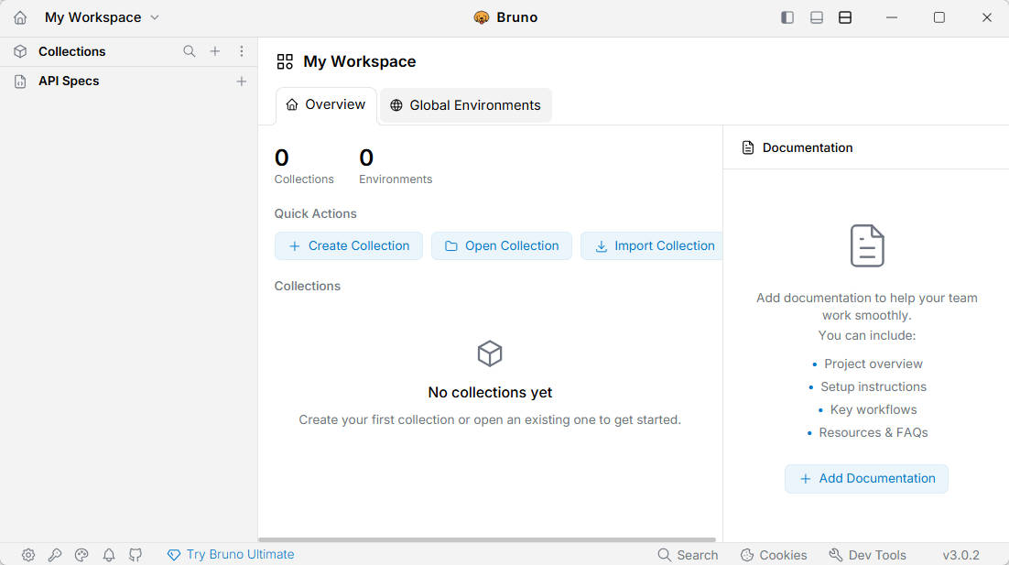Open Cookies in the status bar

[x=774, y=555]
